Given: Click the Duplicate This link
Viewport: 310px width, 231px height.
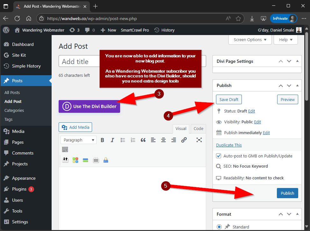Looking at the screenshot, I should click(x=229, y=145).
